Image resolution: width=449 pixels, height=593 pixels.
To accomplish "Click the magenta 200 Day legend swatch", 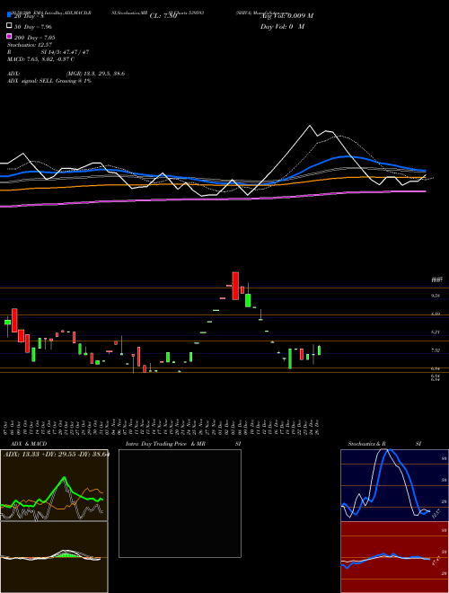I will click(10, 37).
